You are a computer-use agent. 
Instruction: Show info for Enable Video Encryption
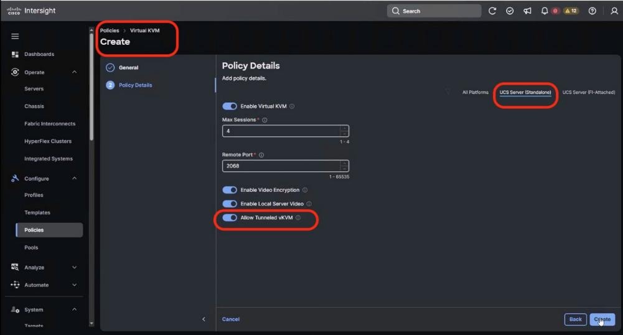(x=305, y=190)
